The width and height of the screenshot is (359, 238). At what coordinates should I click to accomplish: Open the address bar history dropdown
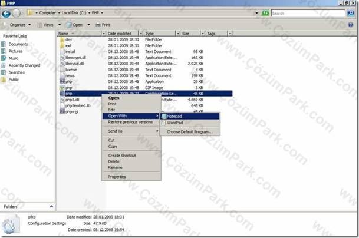[256, 13]
